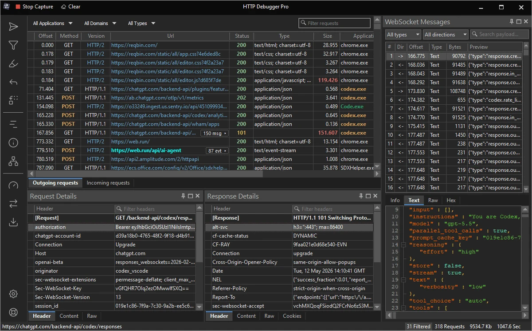This screenshot has width=532, height=331.
Task: Select the codex.rate_li WebSocket message row
Action: coord(454,100)
